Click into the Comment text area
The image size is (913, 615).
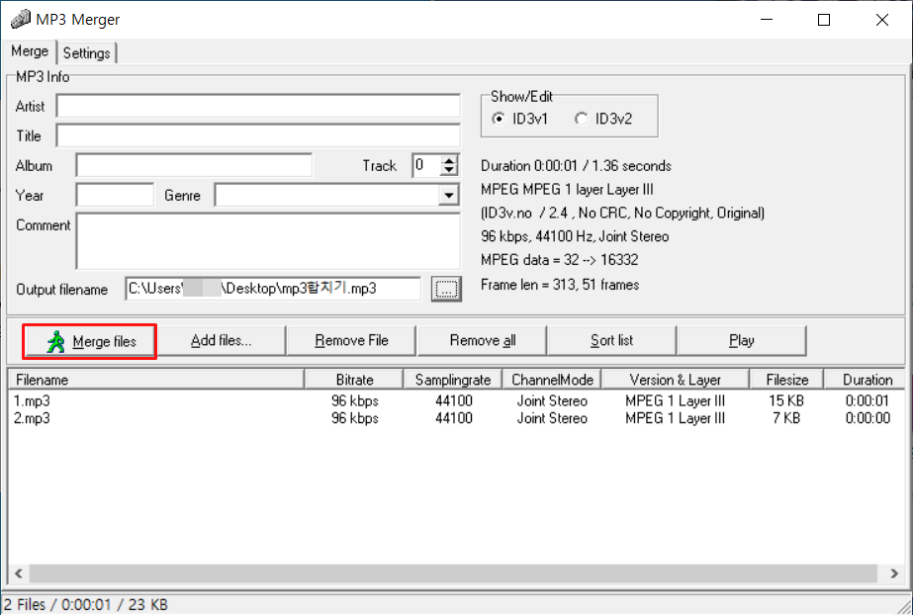point(268,241)
